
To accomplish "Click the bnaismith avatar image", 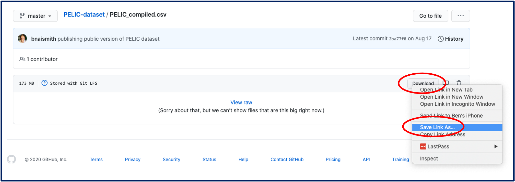I will click(x=22, y=39).
